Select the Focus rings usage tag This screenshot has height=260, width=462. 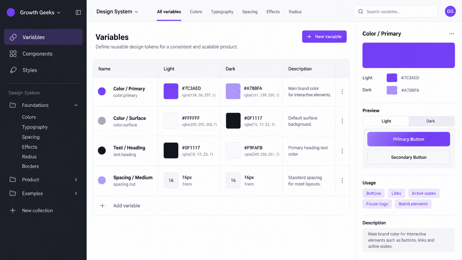point(377,204)
